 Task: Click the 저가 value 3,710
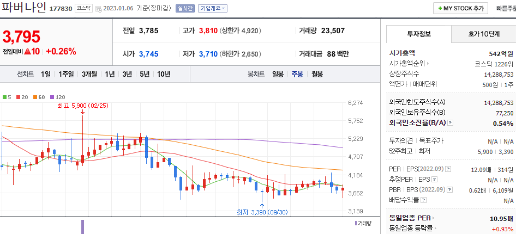208,54
